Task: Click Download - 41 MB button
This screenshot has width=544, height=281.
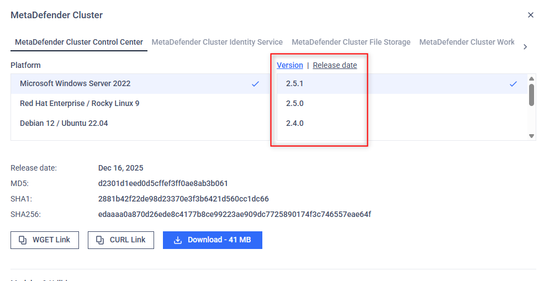Action: pyautogui.click(x=212, y=240)
